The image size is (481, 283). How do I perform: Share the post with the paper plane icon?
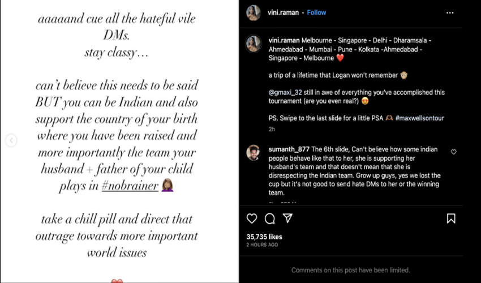(287, 218)
